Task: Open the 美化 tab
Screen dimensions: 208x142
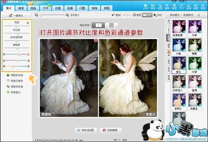Action: pyautogui.click(x=9, y=8)
